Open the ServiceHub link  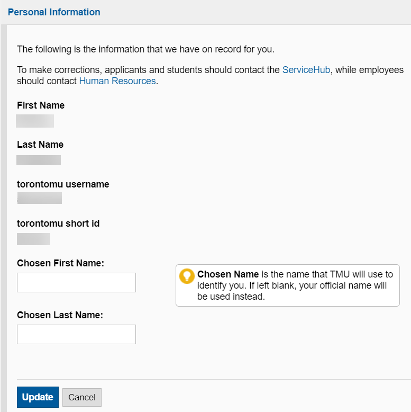pos(306,70)
